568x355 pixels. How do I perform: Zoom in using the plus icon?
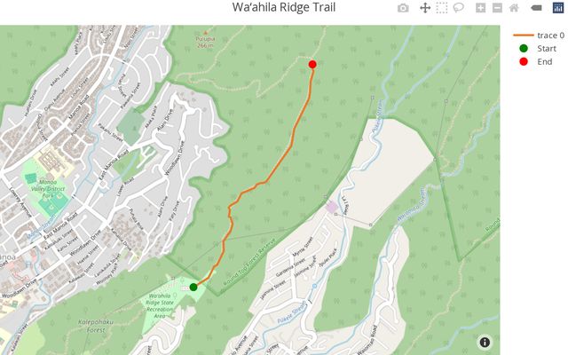(480, 8)
